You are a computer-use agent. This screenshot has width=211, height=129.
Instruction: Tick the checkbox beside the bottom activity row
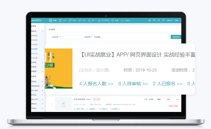pos(52,104)
